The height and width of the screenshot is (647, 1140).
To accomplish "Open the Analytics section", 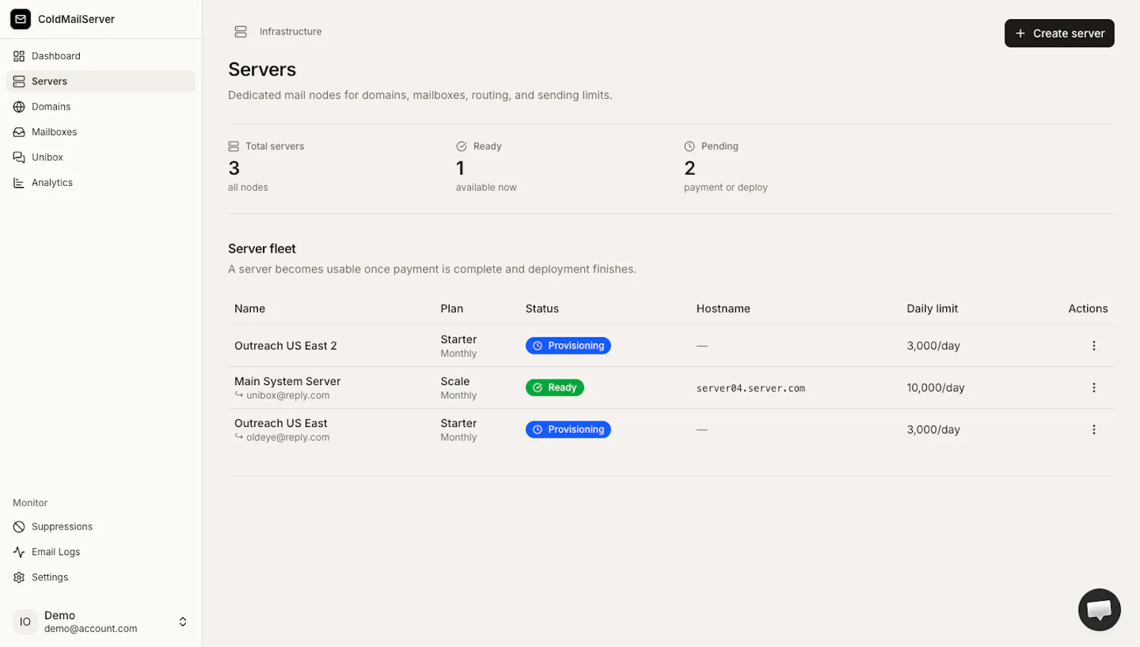I will [100, 182].
